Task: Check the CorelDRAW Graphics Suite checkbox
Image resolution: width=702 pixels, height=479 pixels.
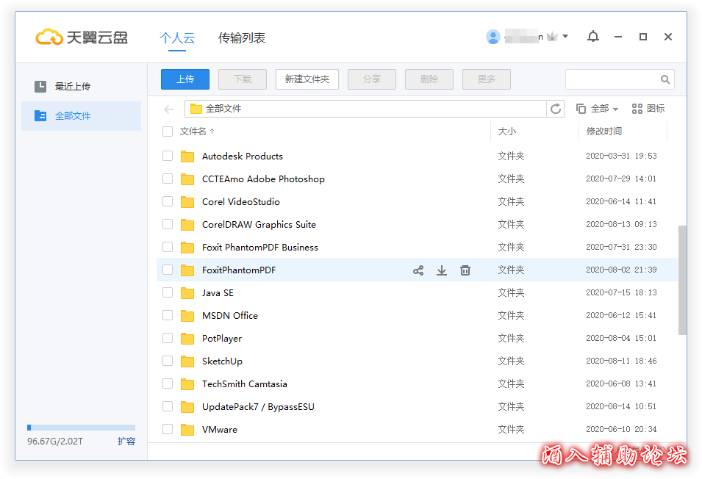Action: click(x=168, y=223)
